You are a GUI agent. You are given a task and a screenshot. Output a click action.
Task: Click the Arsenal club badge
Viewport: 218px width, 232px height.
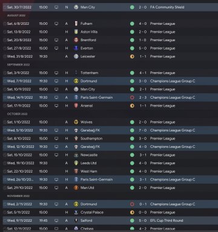[76, 105]
